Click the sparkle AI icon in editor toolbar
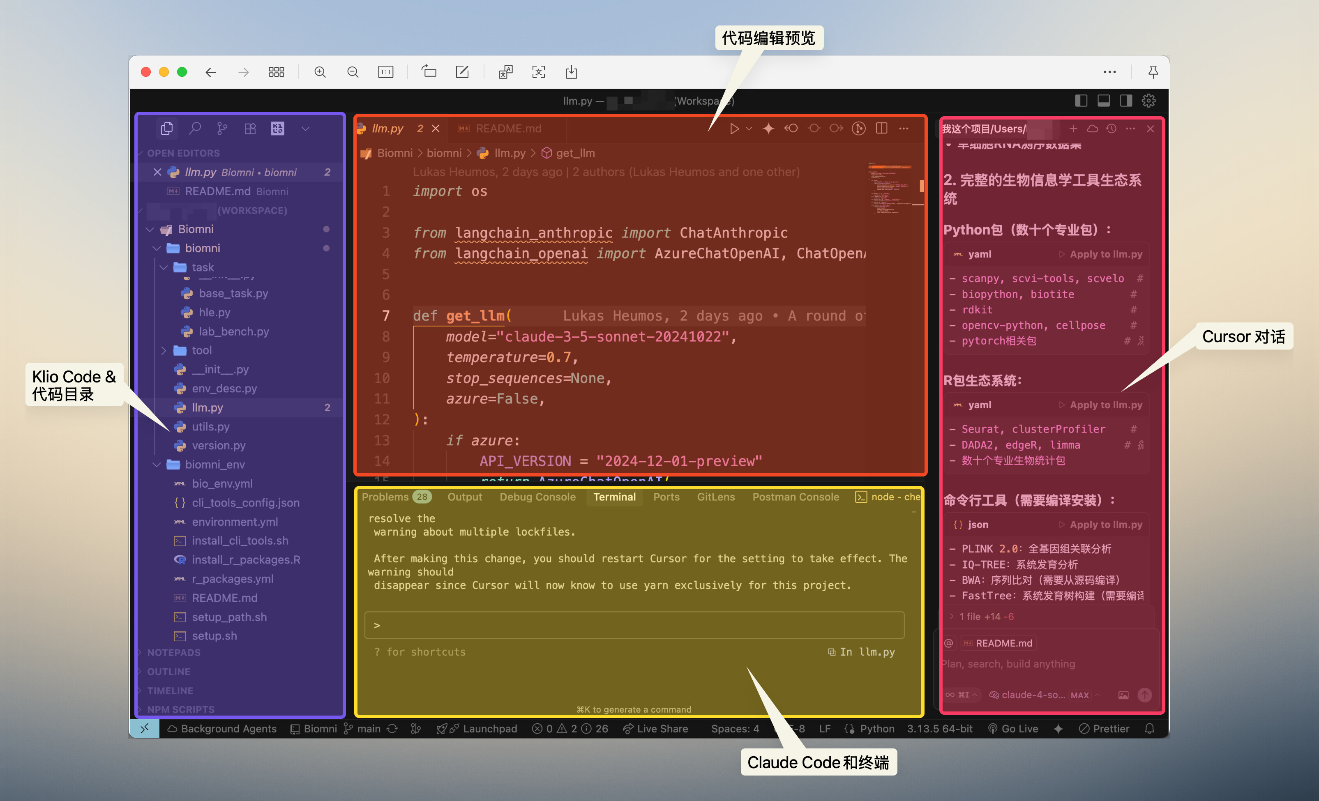Viewport: 1319px width, 801px height. pos(768,129)
